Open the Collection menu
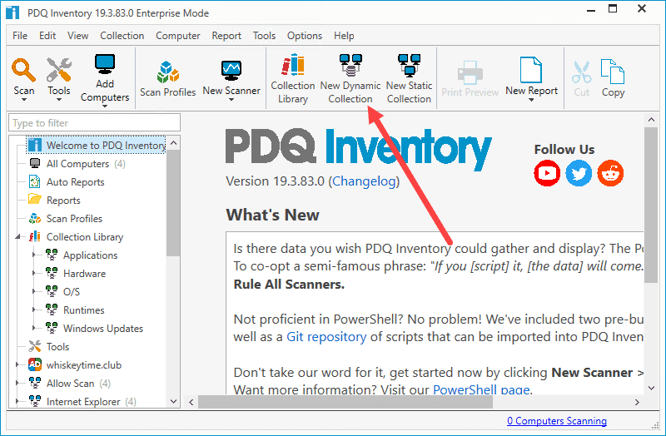 click(122, 36)
